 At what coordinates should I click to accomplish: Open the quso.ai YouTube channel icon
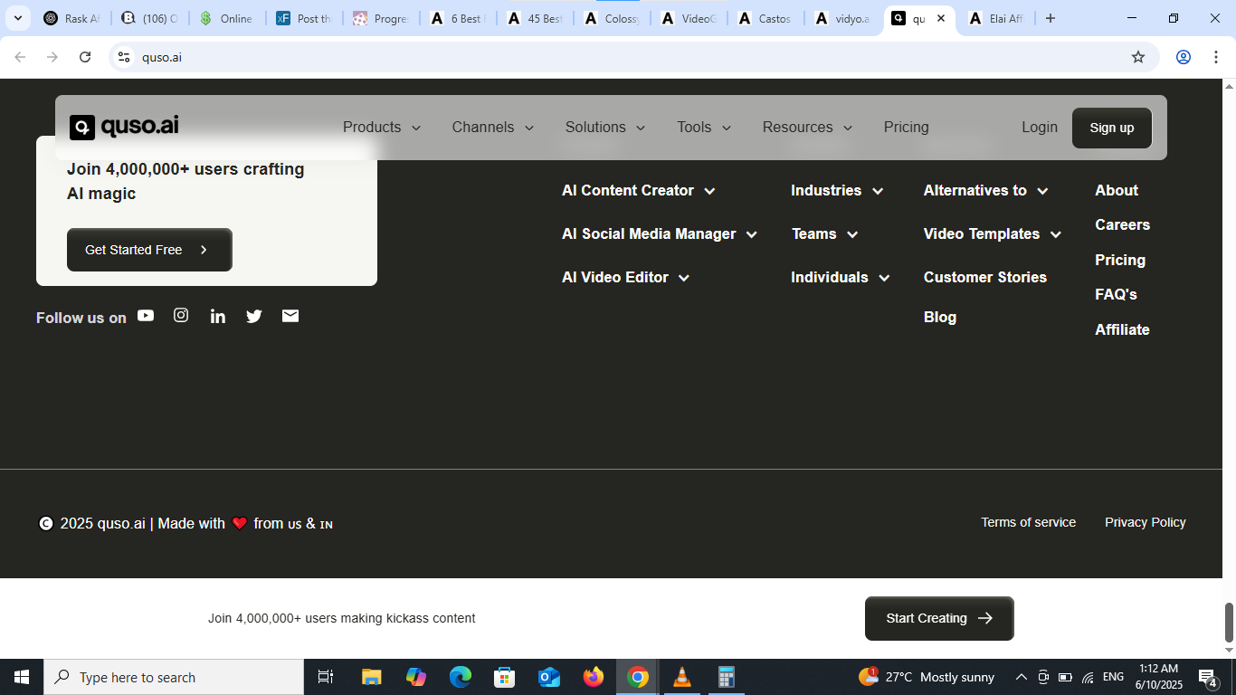pos(146,315)
